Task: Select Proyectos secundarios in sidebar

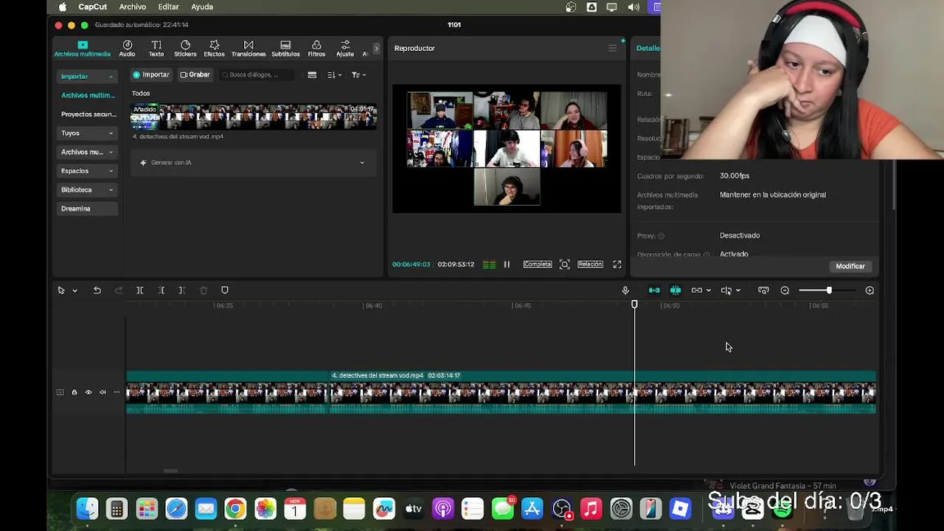Action: [88, 114]
